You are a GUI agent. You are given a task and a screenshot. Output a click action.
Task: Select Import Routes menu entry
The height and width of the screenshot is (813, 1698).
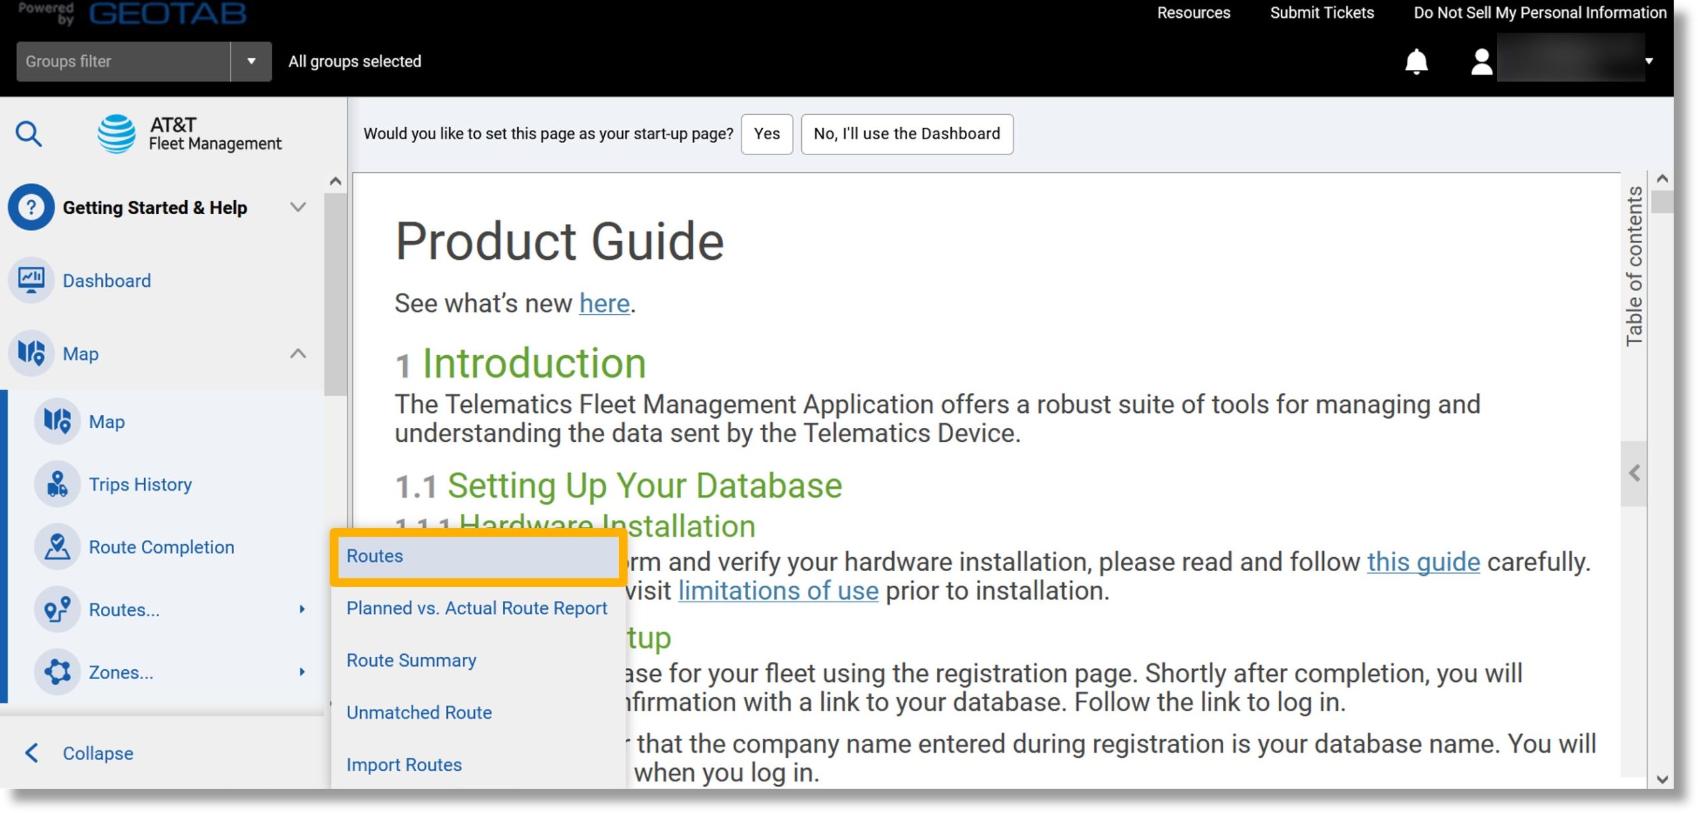(x=404, y=765)
